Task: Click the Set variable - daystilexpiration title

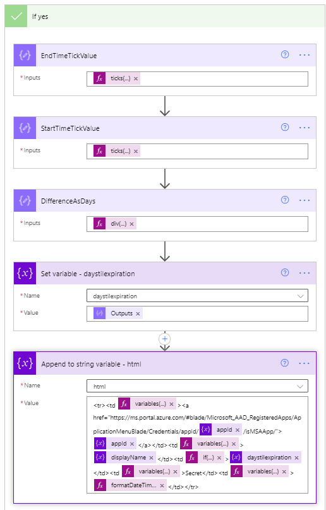Action: 88,274
